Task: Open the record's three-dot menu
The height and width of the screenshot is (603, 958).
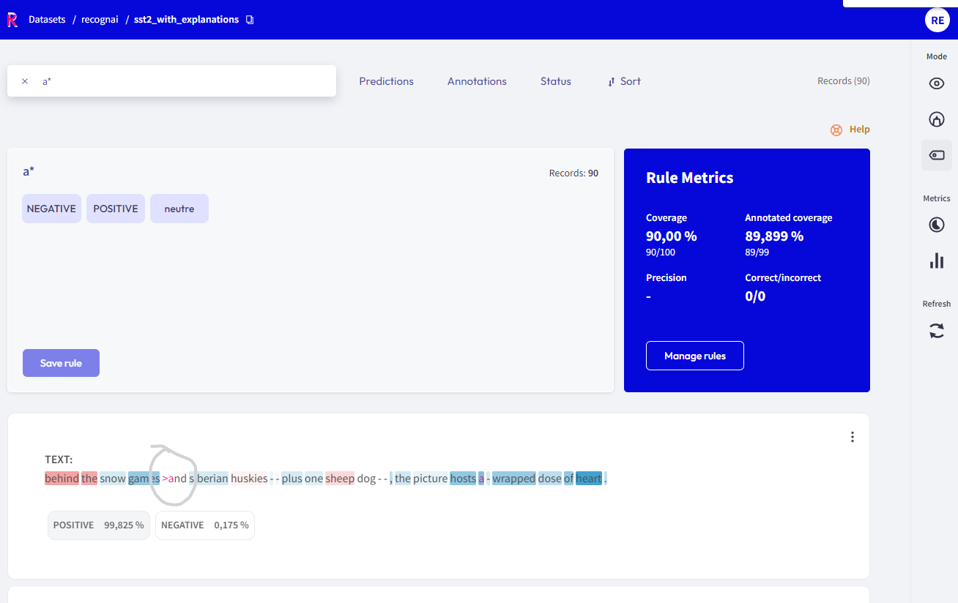Action: (852, 437)
